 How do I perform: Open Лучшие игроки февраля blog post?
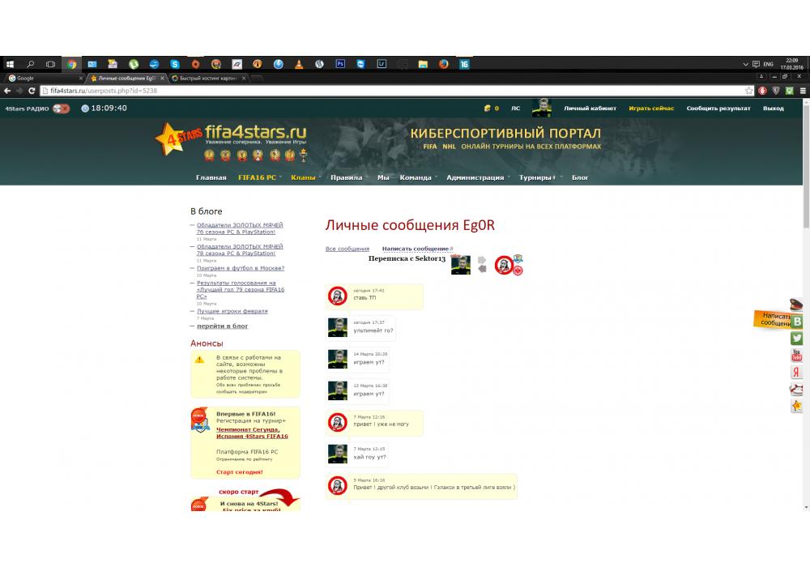[x=232, y=311]
